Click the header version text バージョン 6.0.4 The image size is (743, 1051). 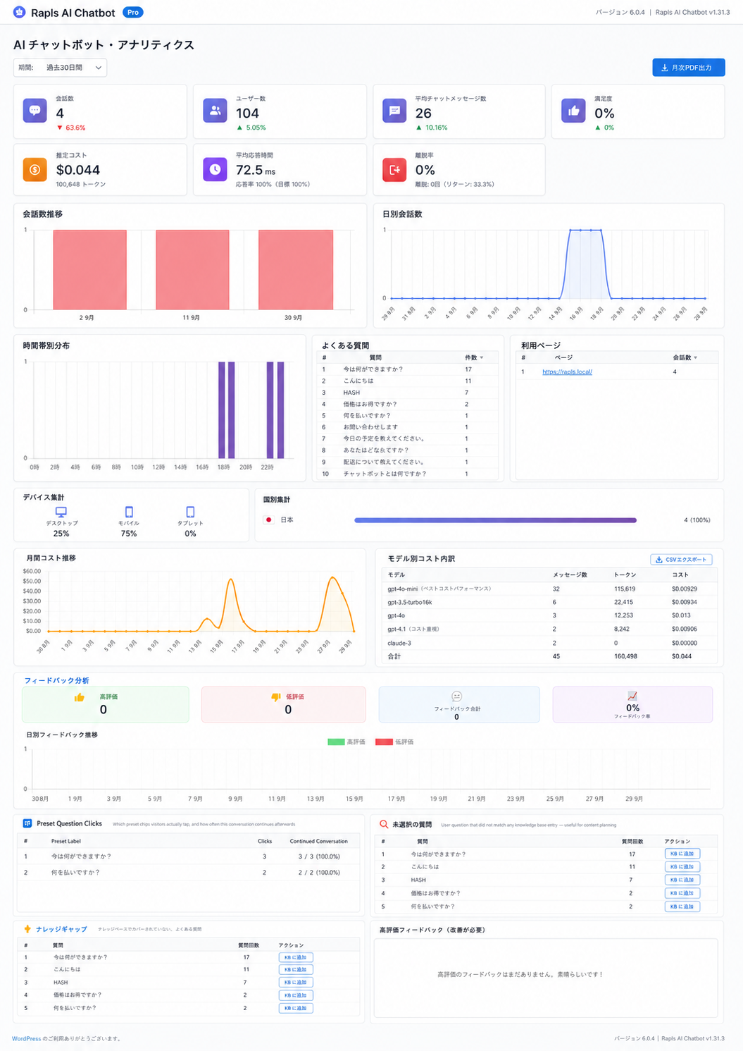[x=620, y=12]
